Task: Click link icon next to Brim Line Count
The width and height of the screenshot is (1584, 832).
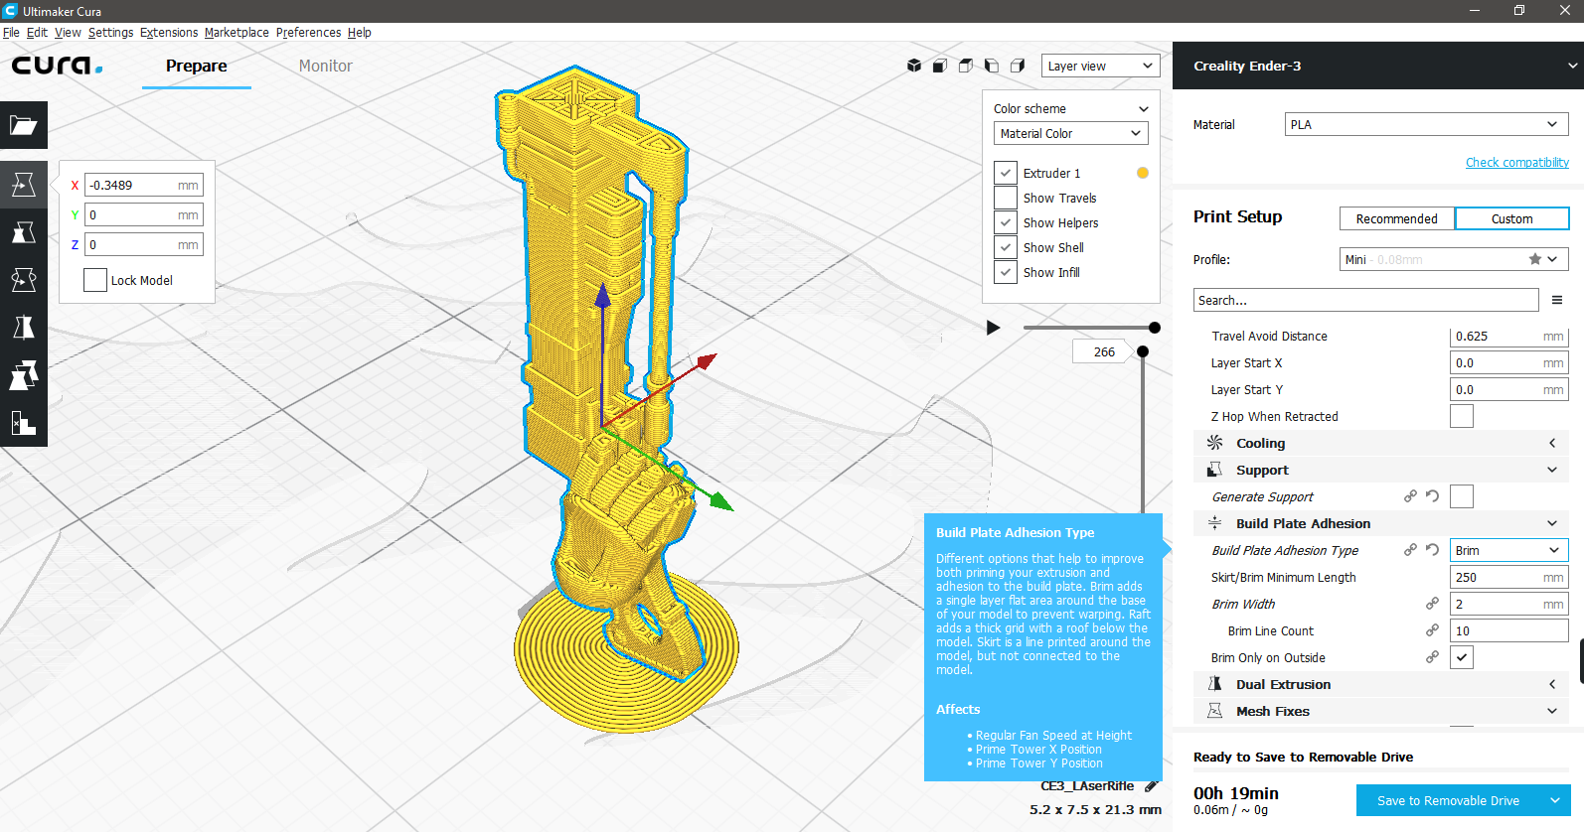Action: [1432, 630]
